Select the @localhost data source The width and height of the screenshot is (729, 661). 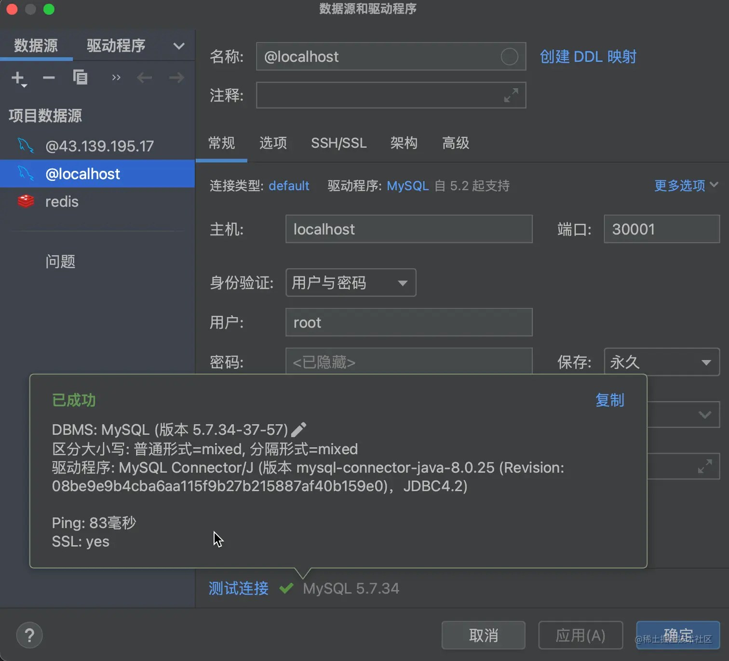coord(97,174)
